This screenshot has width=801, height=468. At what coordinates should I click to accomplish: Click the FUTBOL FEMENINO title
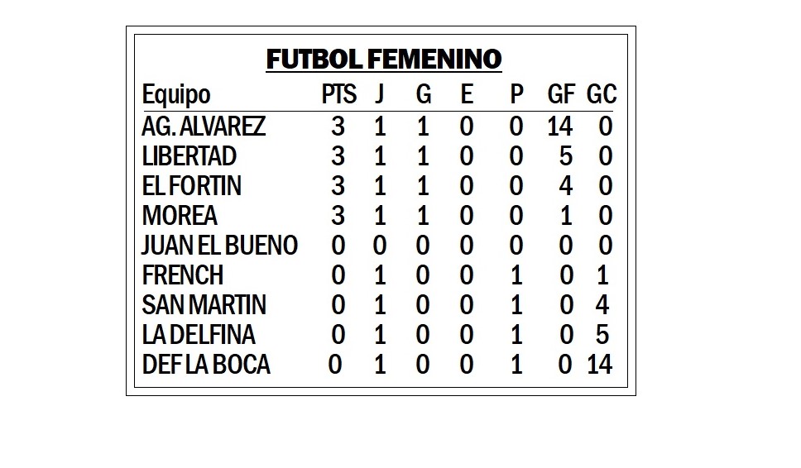tap(384, 59)
